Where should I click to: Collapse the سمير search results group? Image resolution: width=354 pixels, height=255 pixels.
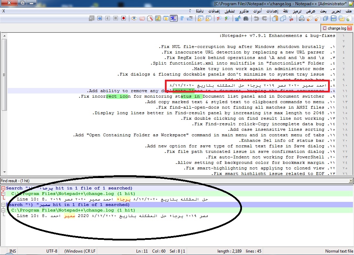[3, 205]
